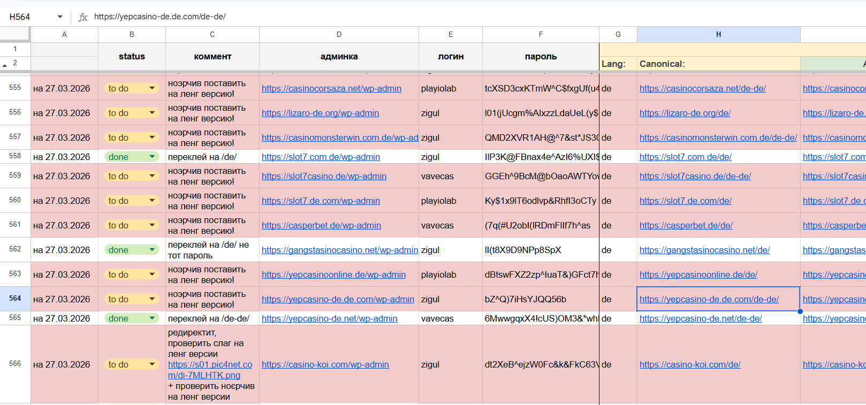The width and height of the screenshot is (866, 405).
Task: Click into the formula bar URL text
Action: coord(159,17)
